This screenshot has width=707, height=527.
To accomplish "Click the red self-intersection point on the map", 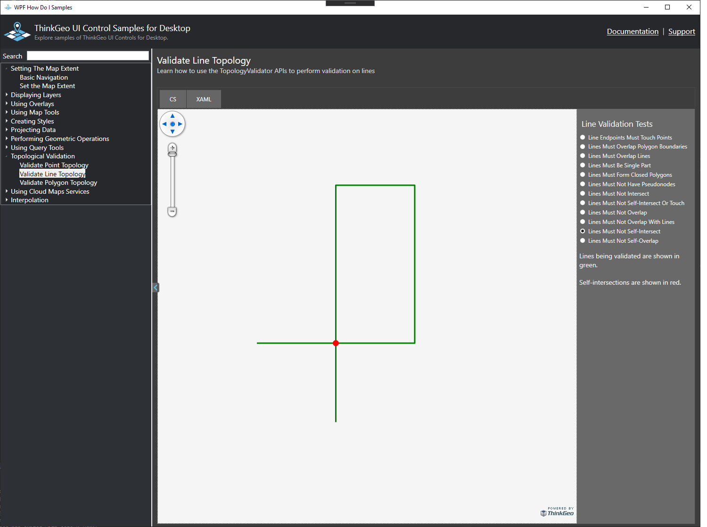I will [336, 343].
